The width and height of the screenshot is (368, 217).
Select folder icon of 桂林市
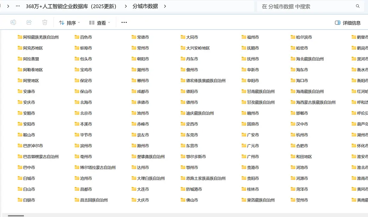(x=244, y=189)
